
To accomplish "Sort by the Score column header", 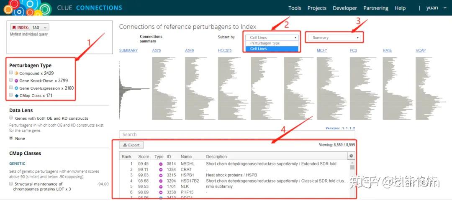I will 144,157.
